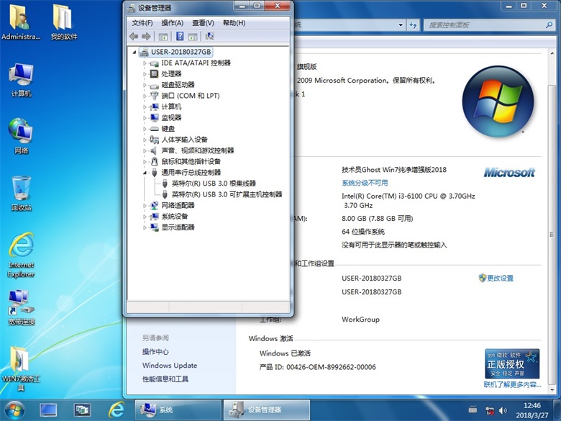Expand the 网络适配器 network adapters node
The image size is (561, 421).
(x=145, y=206)
